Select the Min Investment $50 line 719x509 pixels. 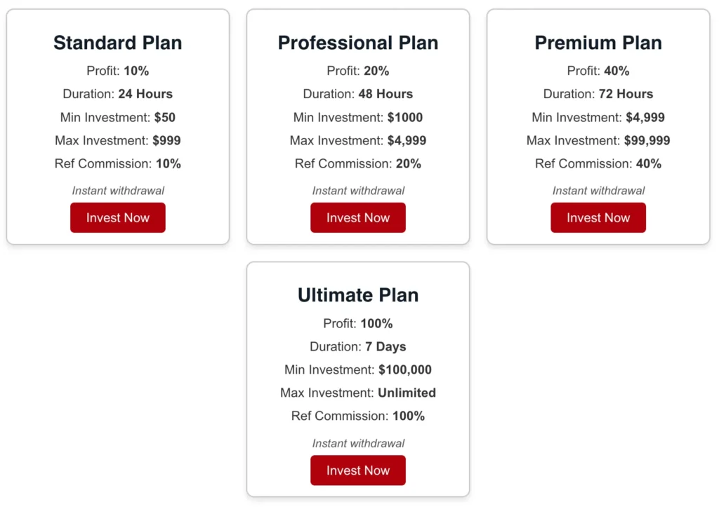click(118, 117)
